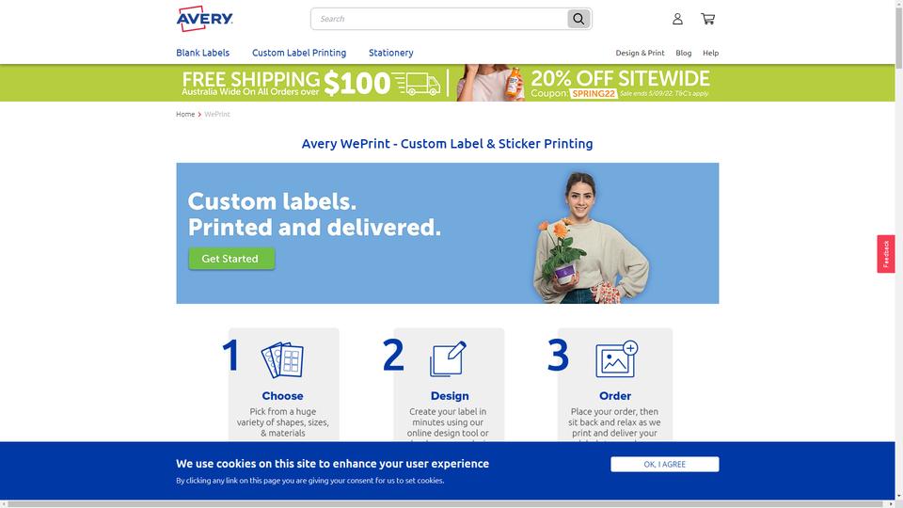Click the Avery logo
The width and height of the screenshot is (903, 508).
pyautogui.click(x=204, y=19)
